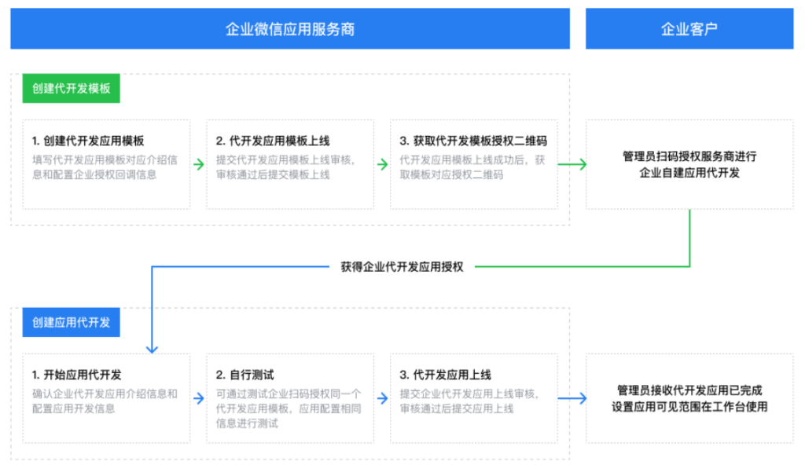
Task: Click description 提交代开发应用模板上线审核
Action: coord(285,160)
